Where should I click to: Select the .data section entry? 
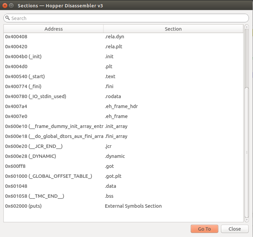click(111, 186)
